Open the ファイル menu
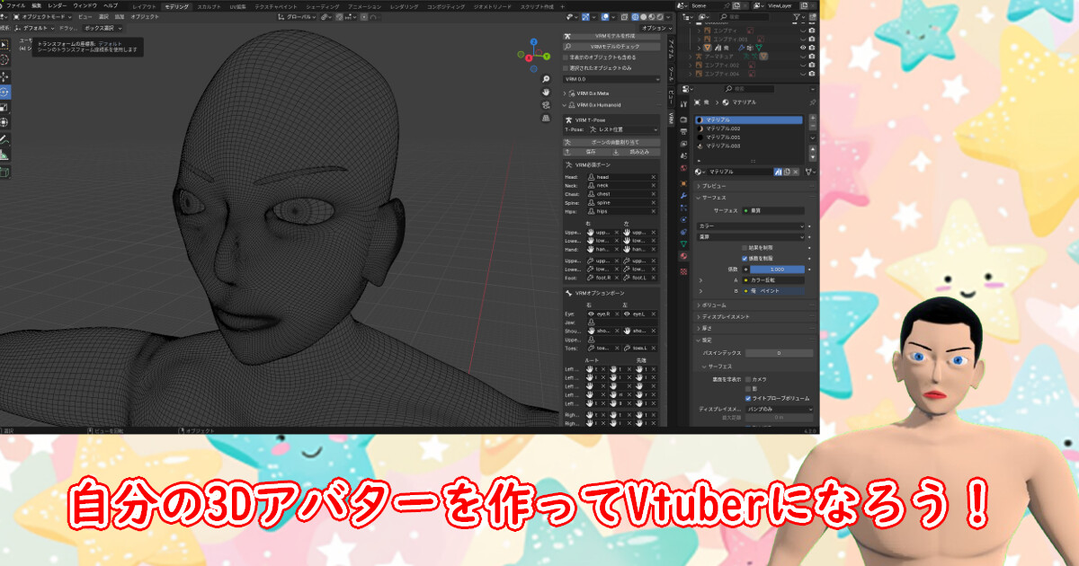The height and width of the screenshot is (566, 1079). click(16, 5)
